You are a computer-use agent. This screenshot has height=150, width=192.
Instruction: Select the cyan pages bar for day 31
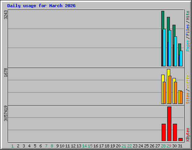pos(181,58)
